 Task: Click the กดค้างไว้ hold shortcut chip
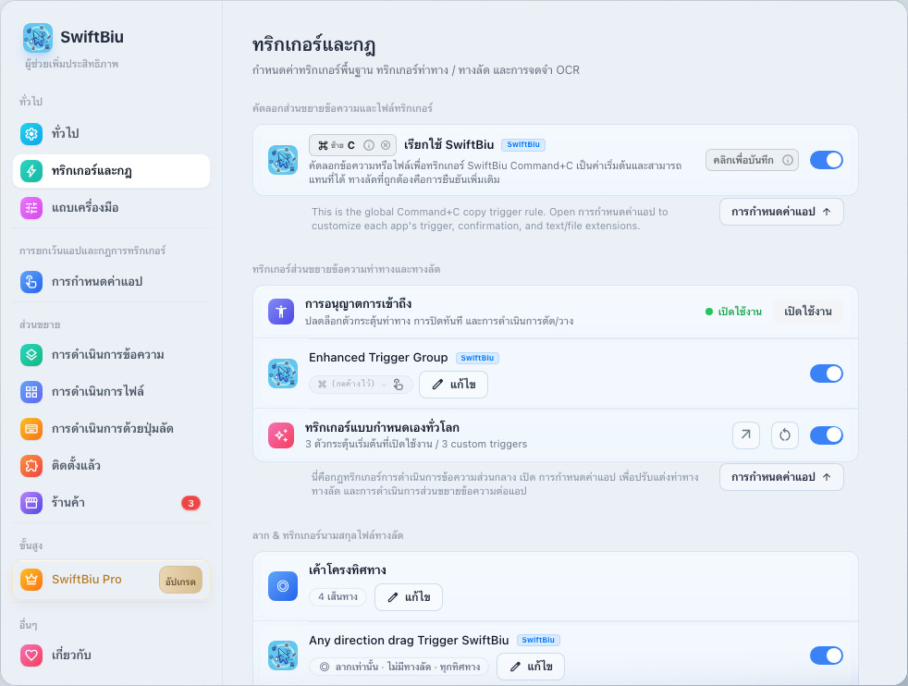click(x=361, y=385)
